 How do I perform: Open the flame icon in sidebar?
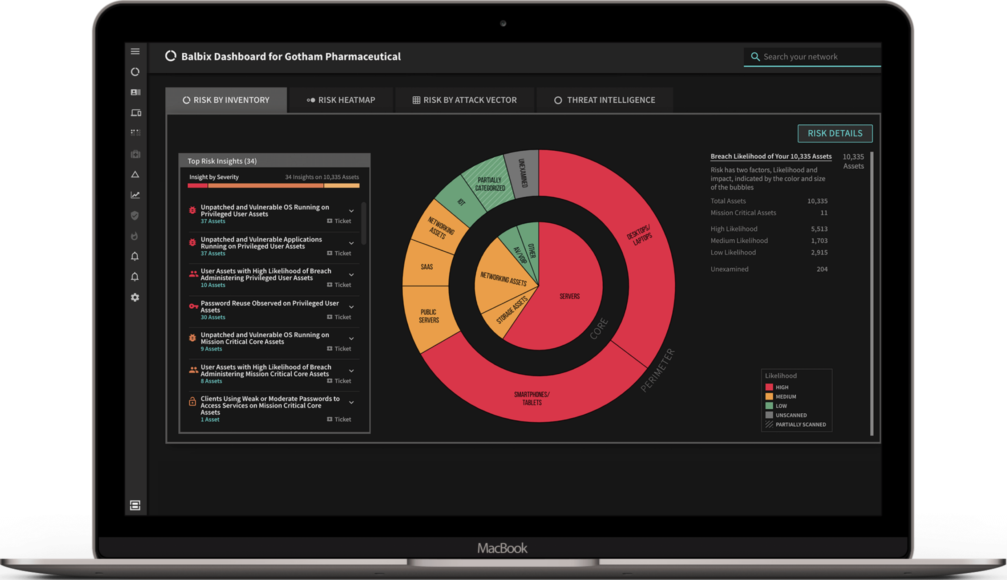[135, 236]
